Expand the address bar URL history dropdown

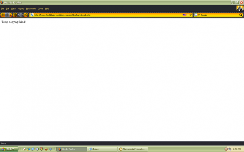tap(191, 15)
